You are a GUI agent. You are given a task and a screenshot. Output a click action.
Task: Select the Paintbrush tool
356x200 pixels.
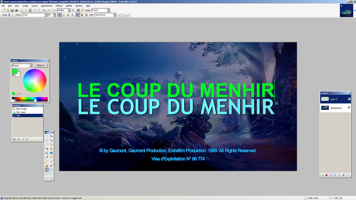coord(47,157)
